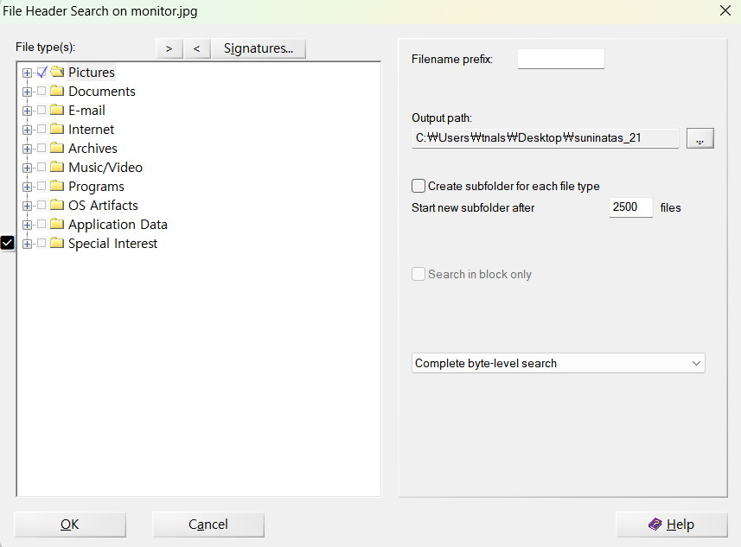Check the E-mail file type checkbox
Screen dimensions: 741x547
pos(42,110)
